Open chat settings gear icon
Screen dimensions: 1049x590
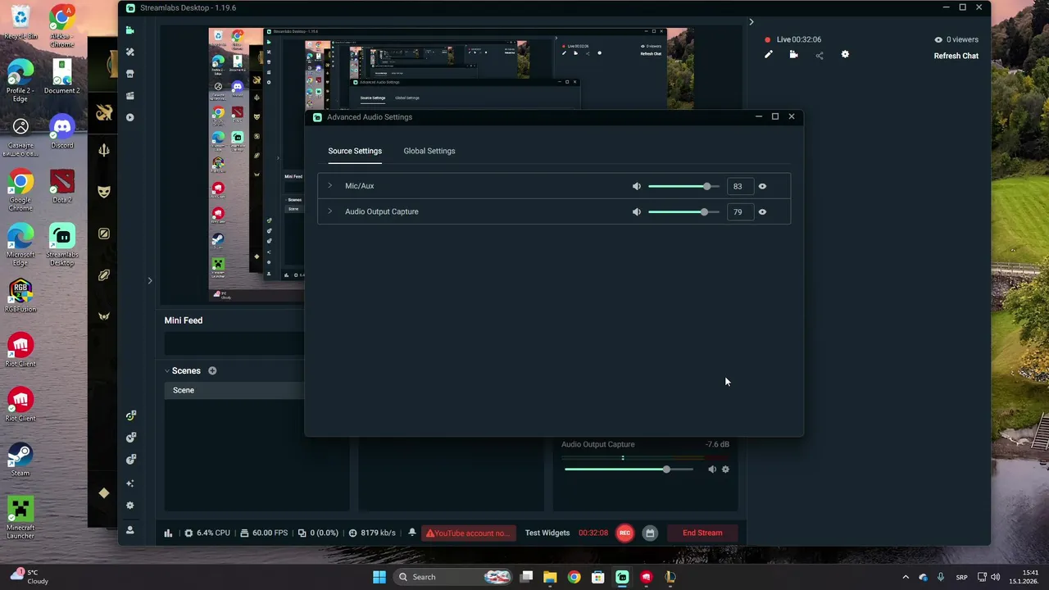845,55
